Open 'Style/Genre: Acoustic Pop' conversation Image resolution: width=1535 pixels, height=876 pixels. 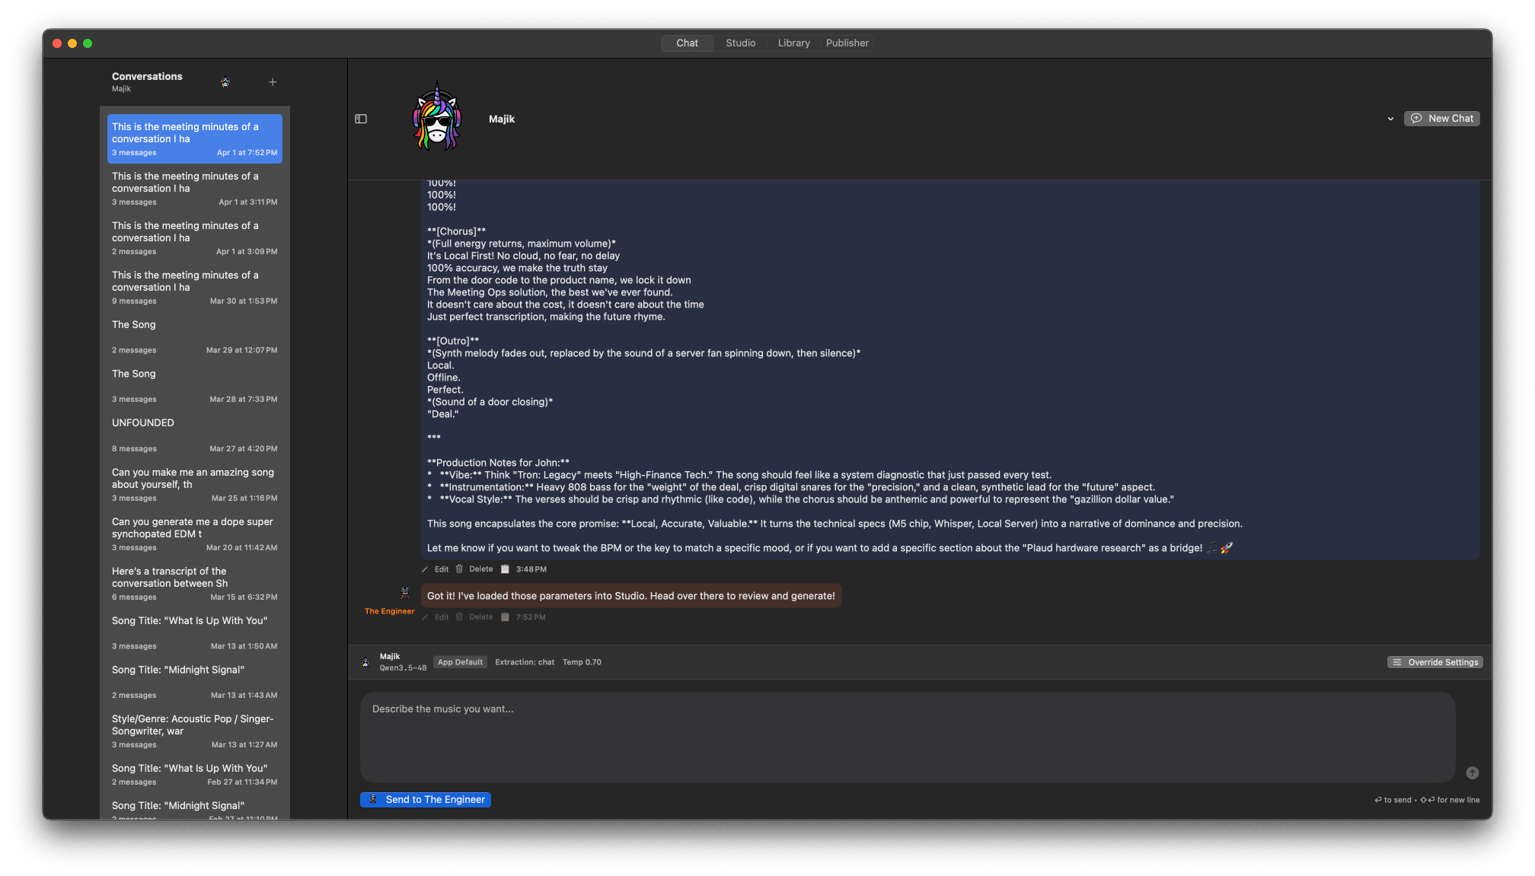click(x=195, y=731)
